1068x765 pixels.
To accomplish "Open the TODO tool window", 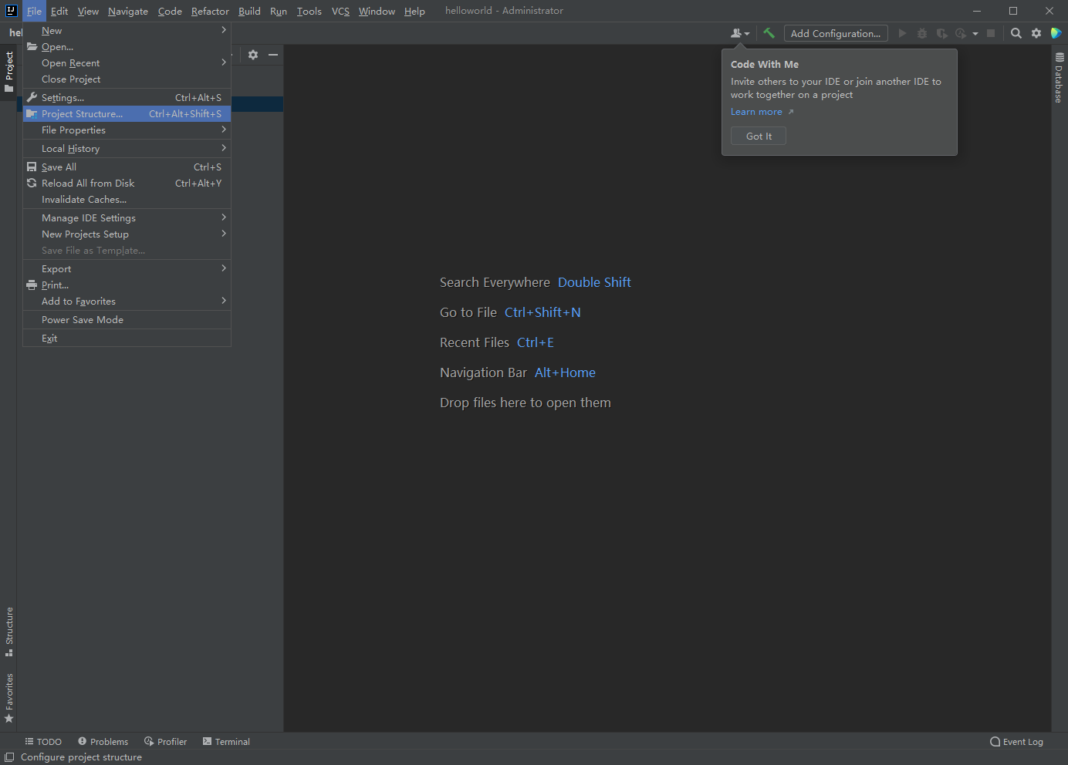I will coord(43,742).
